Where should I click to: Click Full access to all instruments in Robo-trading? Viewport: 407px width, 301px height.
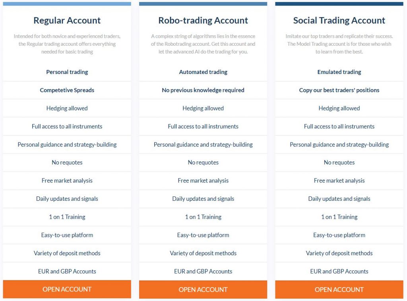(x=203, y=126)
